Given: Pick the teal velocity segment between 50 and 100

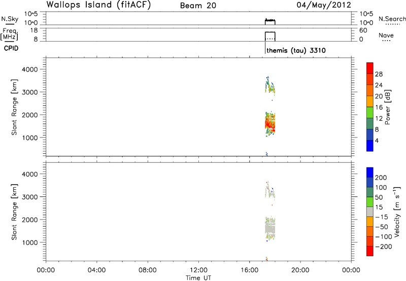Looking at the screenshot, I should click(x=370, y=192).
